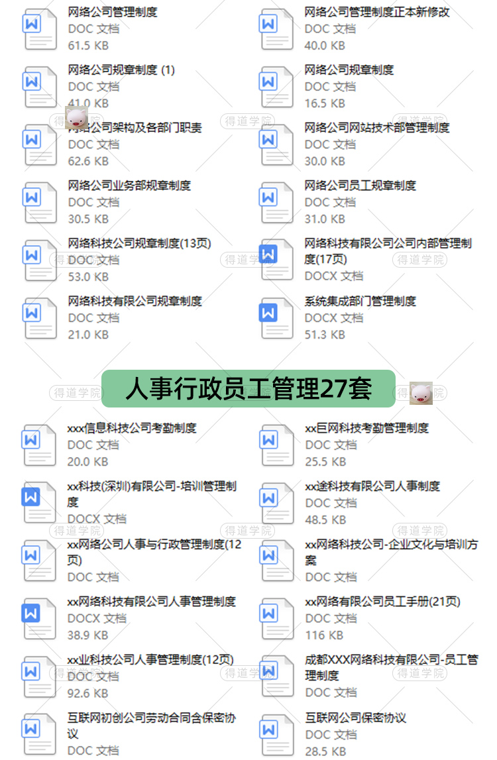Click the pig avatar beside the green header
This screenshot has width=497, height=760.
[421, 393]
